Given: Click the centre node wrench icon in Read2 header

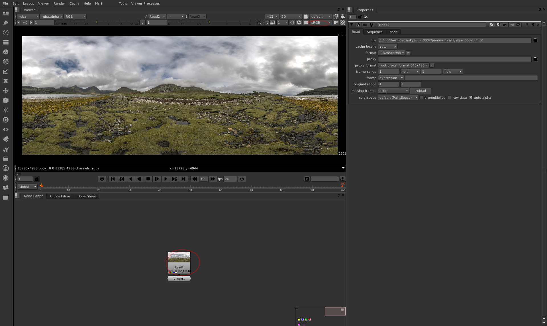Looking at the screenshot, I should [x=372, y=25].
